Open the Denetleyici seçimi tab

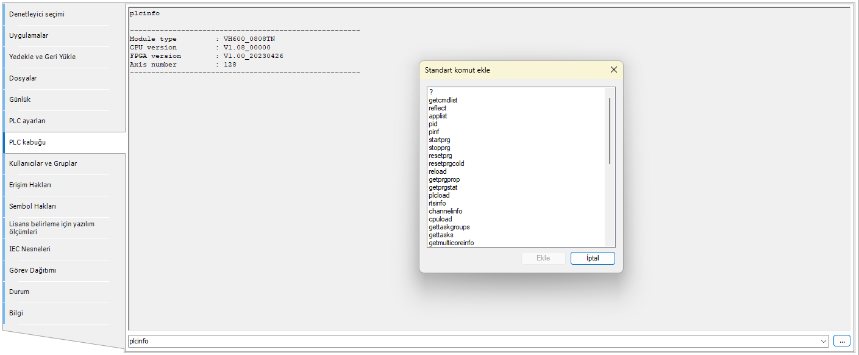[37, 14]
